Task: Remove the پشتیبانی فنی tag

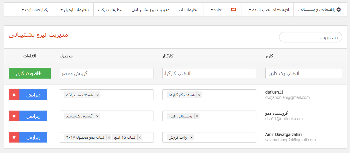Action: (x=197, y=116)
